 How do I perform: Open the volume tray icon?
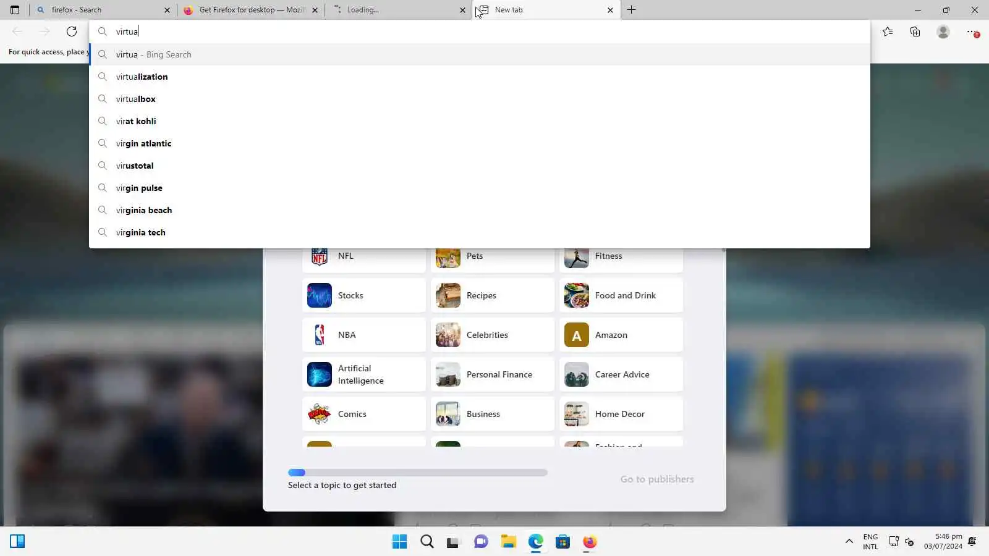909,542
